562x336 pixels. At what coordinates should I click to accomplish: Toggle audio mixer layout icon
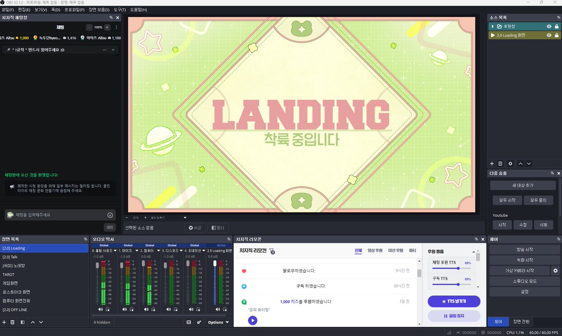pyautogui.click(x=189, y=322)
